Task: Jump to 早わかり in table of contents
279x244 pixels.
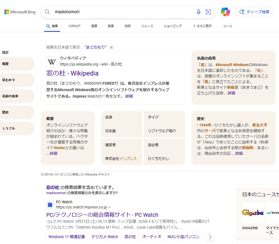Action: tap(16, 80)
